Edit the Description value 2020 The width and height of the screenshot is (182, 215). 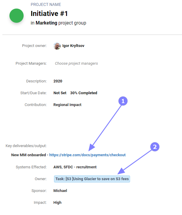58,81
